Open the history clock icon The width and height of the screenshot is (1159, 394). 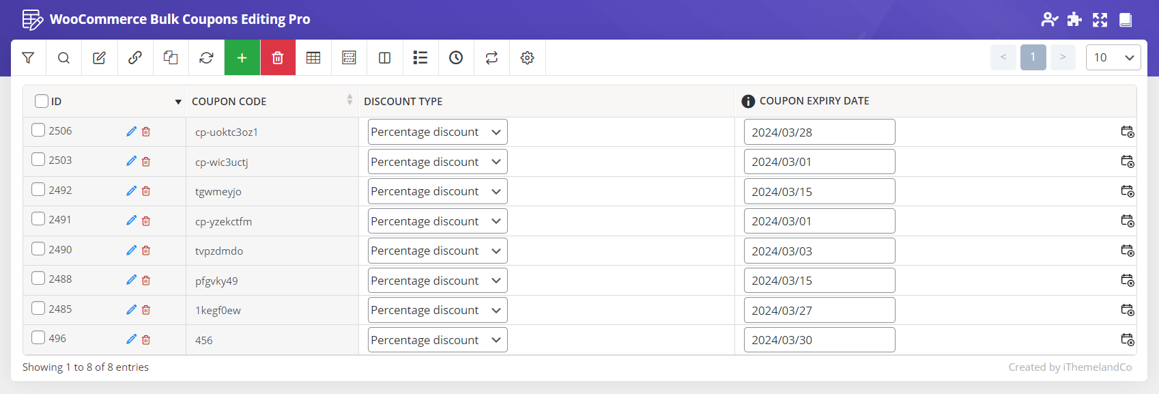coord(456,58)
